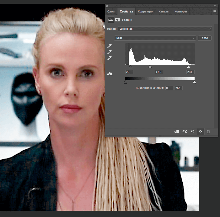Select the black point eyedropper
220x217 pixels.
[x=110, y=46]
